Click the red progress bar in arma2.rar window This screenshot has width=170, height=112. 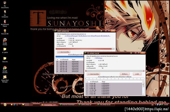pos(85,49)
